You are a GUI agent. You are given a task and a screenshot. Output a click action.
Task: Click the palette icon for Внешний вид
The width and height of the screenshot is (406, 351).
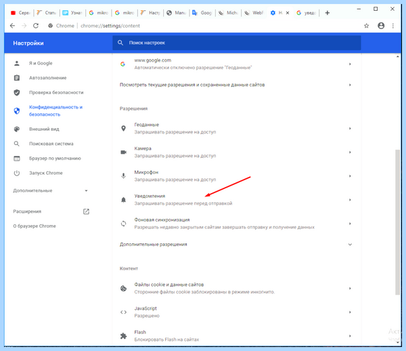[x=17, y=129]
